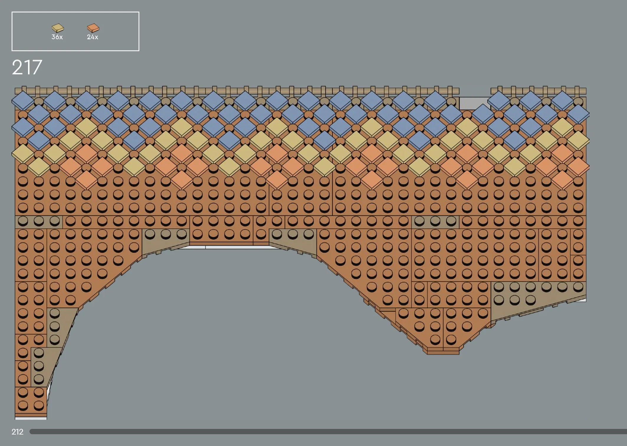Viewport: 627px width, 446px height.
Task: Click the parts list box
Action: [75, 31]
